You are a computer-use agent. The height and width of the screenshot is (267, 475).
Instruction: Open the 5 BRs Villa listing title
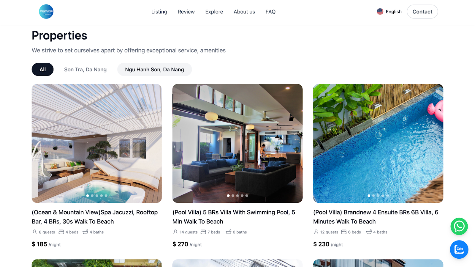click(234, 217)
